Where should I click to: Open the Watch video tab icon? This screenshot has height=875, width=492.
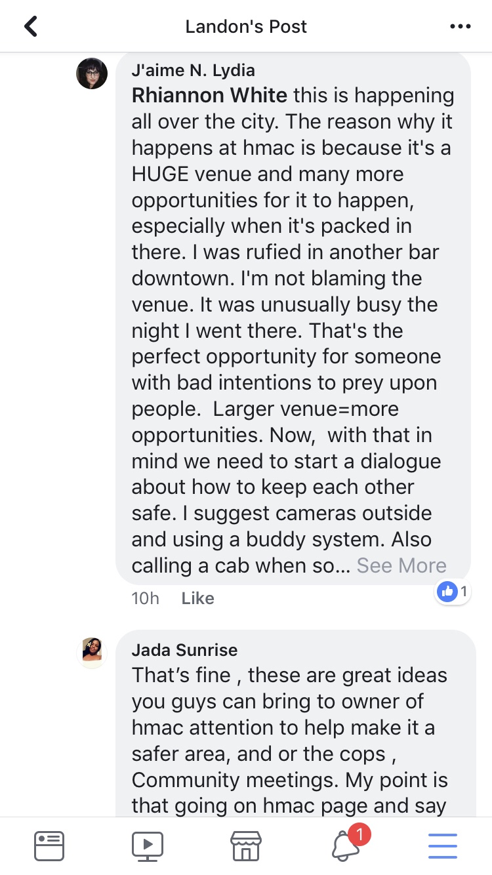[x=148, y=845]
